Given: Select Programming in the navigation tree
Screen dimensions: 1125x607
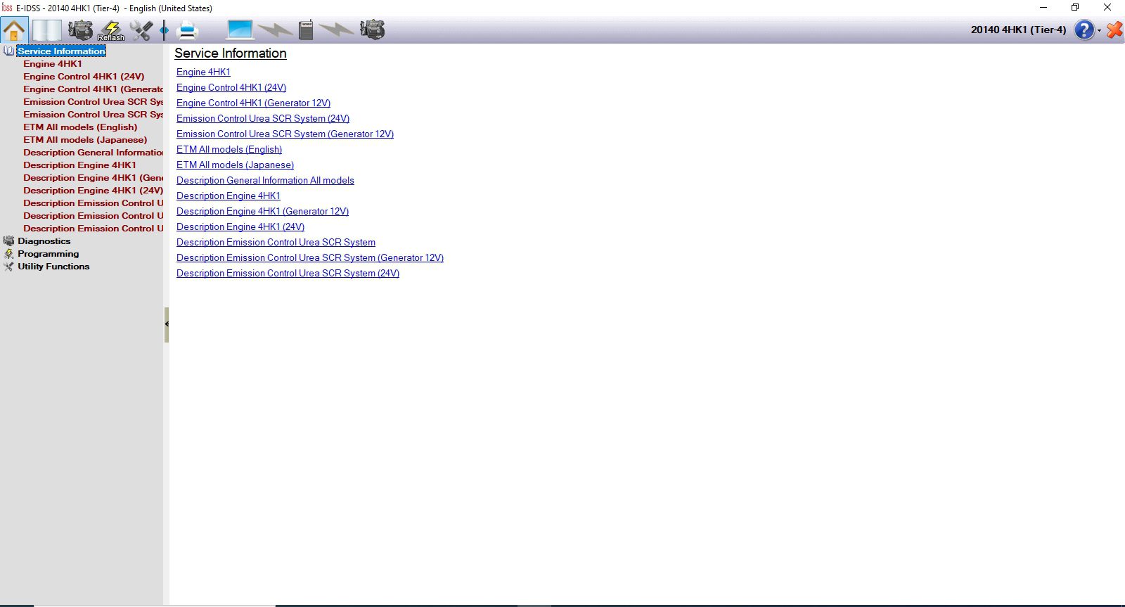Looking at the screenshot, I should pyautogui.click(x=49, y=253).
